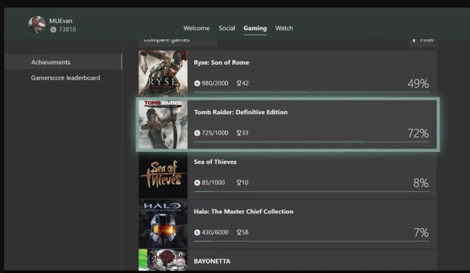
Task: Open the Sea of Thieves cover art
Action: [163, 175]
